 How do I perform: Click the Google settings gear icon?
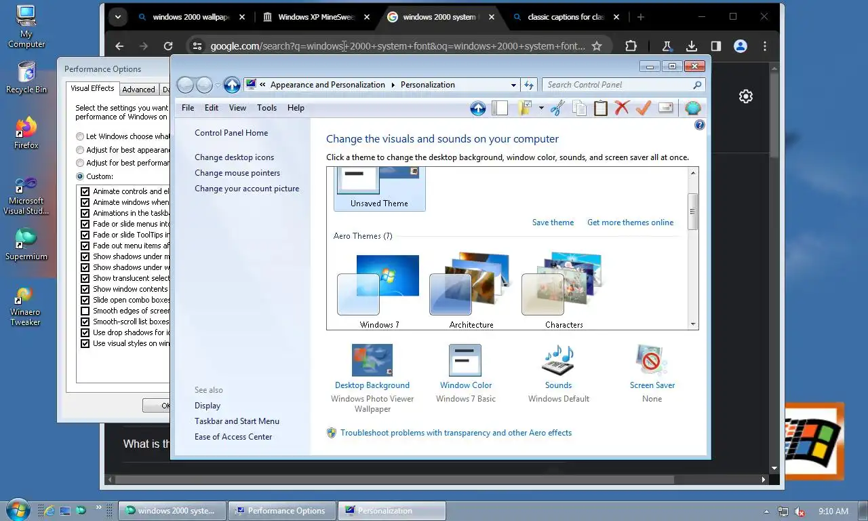pyautogui.click(x=746, y=96)
